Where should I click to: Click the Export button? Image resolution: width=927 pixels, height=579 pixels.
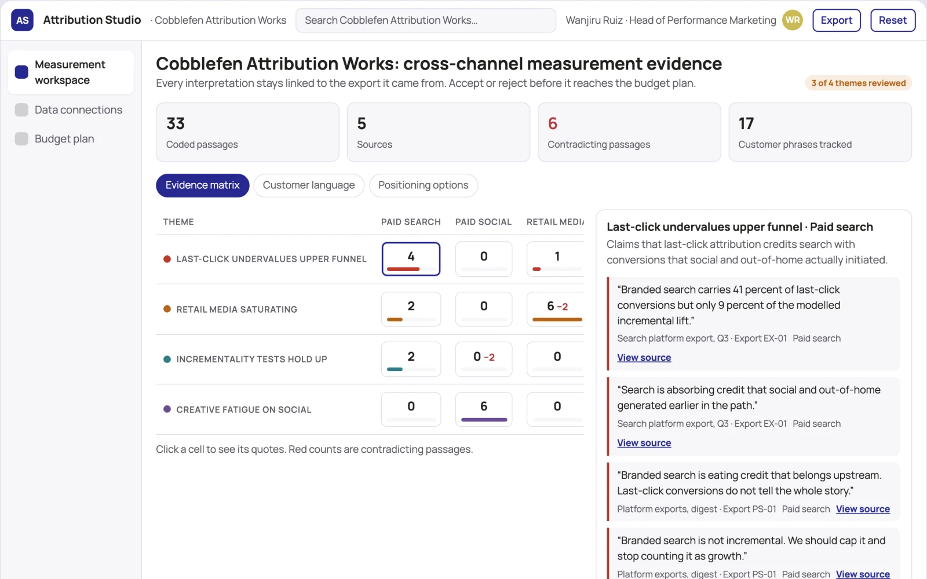pos(836,20)
